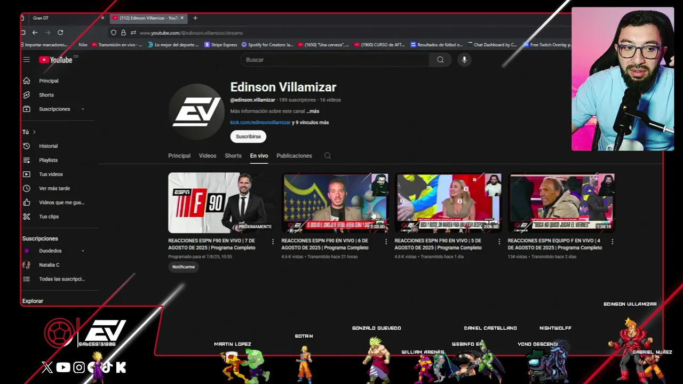Open the kick.com/edinsonvillamizar link
This screenshot has height=384, width=683.
(260, 123)
